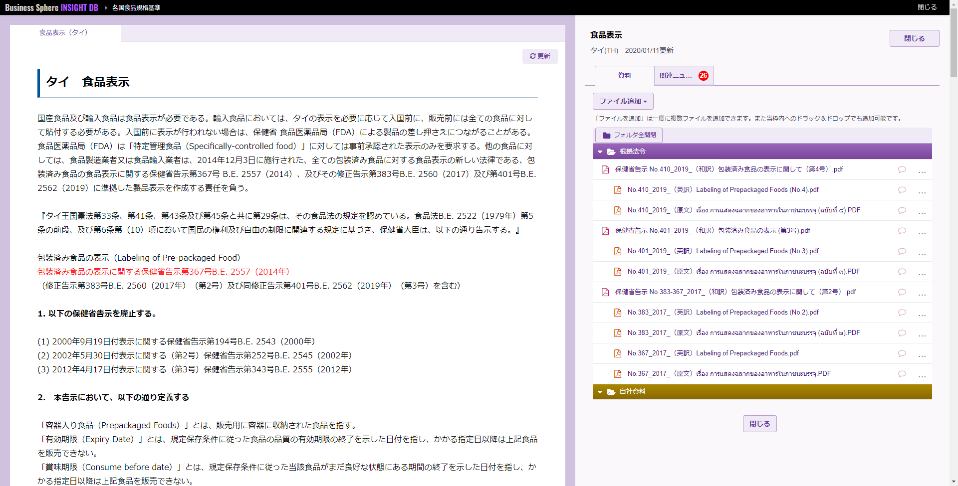Switch to the 関連ニュース tab

click(x=683, y=76)
